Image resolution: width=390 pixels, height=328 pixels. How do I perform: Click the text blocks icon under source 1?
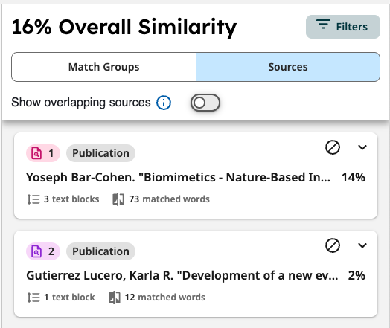click(x=33, y=199)
